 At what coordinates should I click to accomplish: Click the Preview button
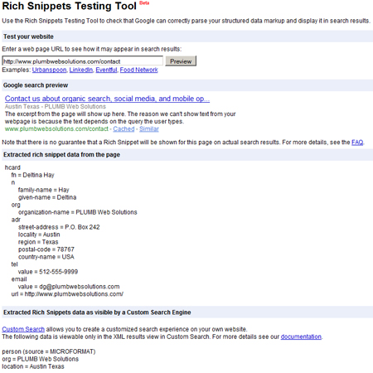coord(181,61)
